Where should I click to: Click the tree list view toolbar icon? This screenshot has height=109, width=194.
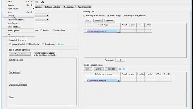37,2
